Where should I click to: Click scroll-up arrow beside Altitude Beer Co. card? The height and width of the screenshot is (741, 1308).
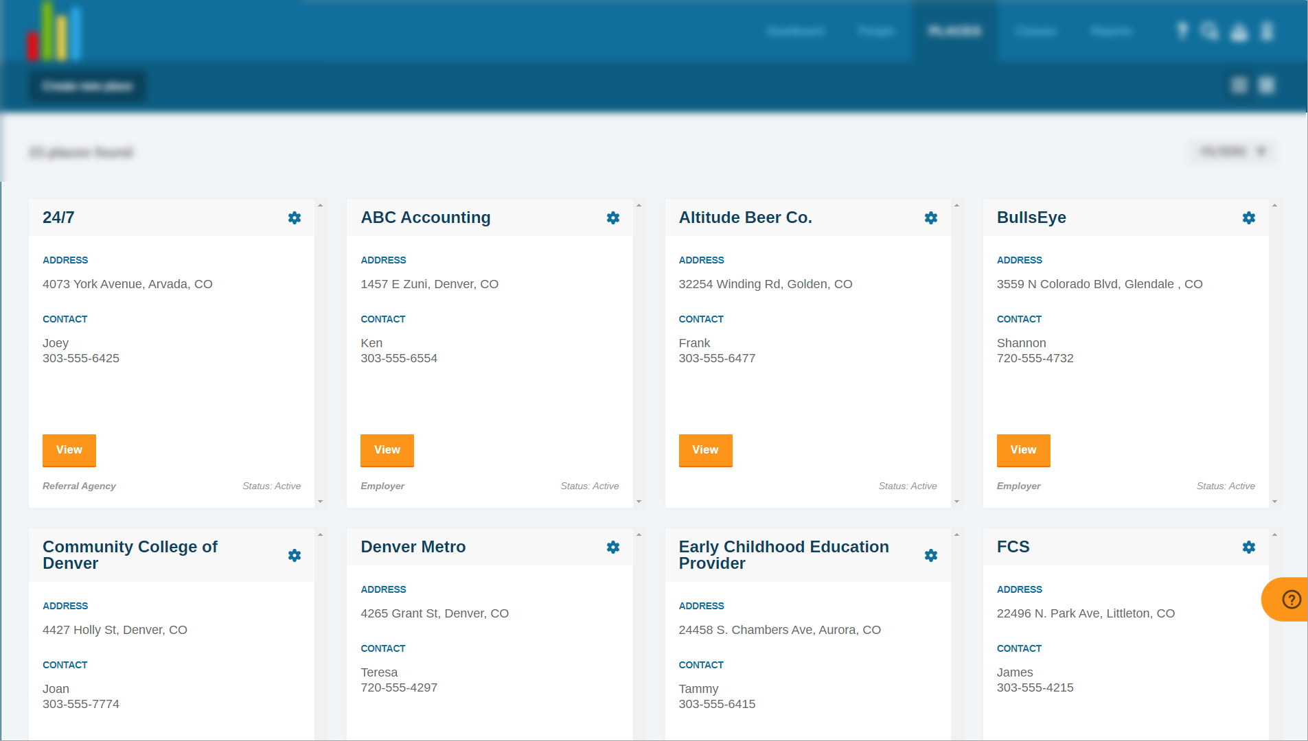pyautogui.click(x=956, y=205)
